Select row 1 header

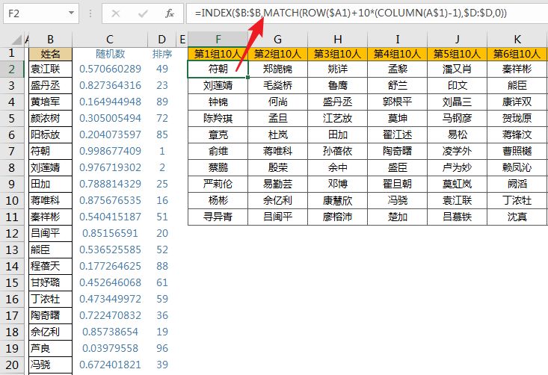12,54
